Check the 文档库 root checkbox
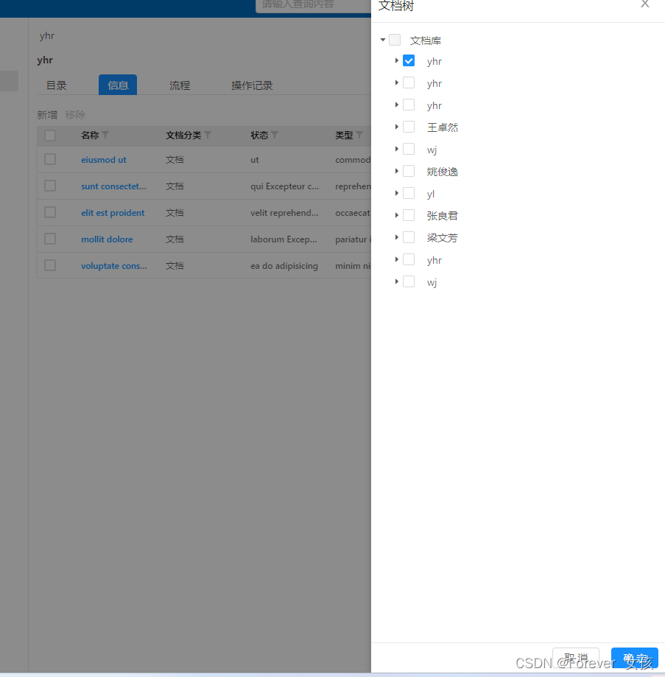This screenshot has width=665, height=677. pyautogui.click(x=395, y=40)
